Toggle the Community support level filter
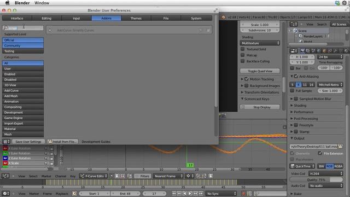Image resolution: width=350 pixels, height=197 pixels. click(23, 45)
